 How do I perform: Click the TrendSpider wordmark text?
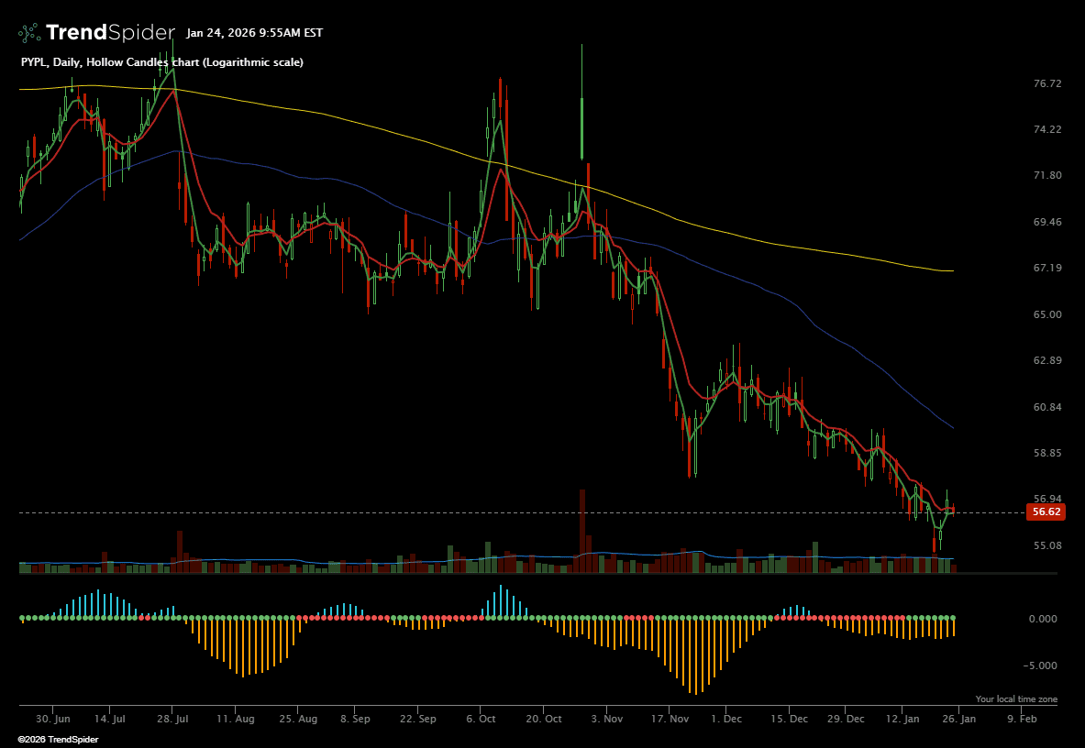pyautogui.click(x=109, y=33)
